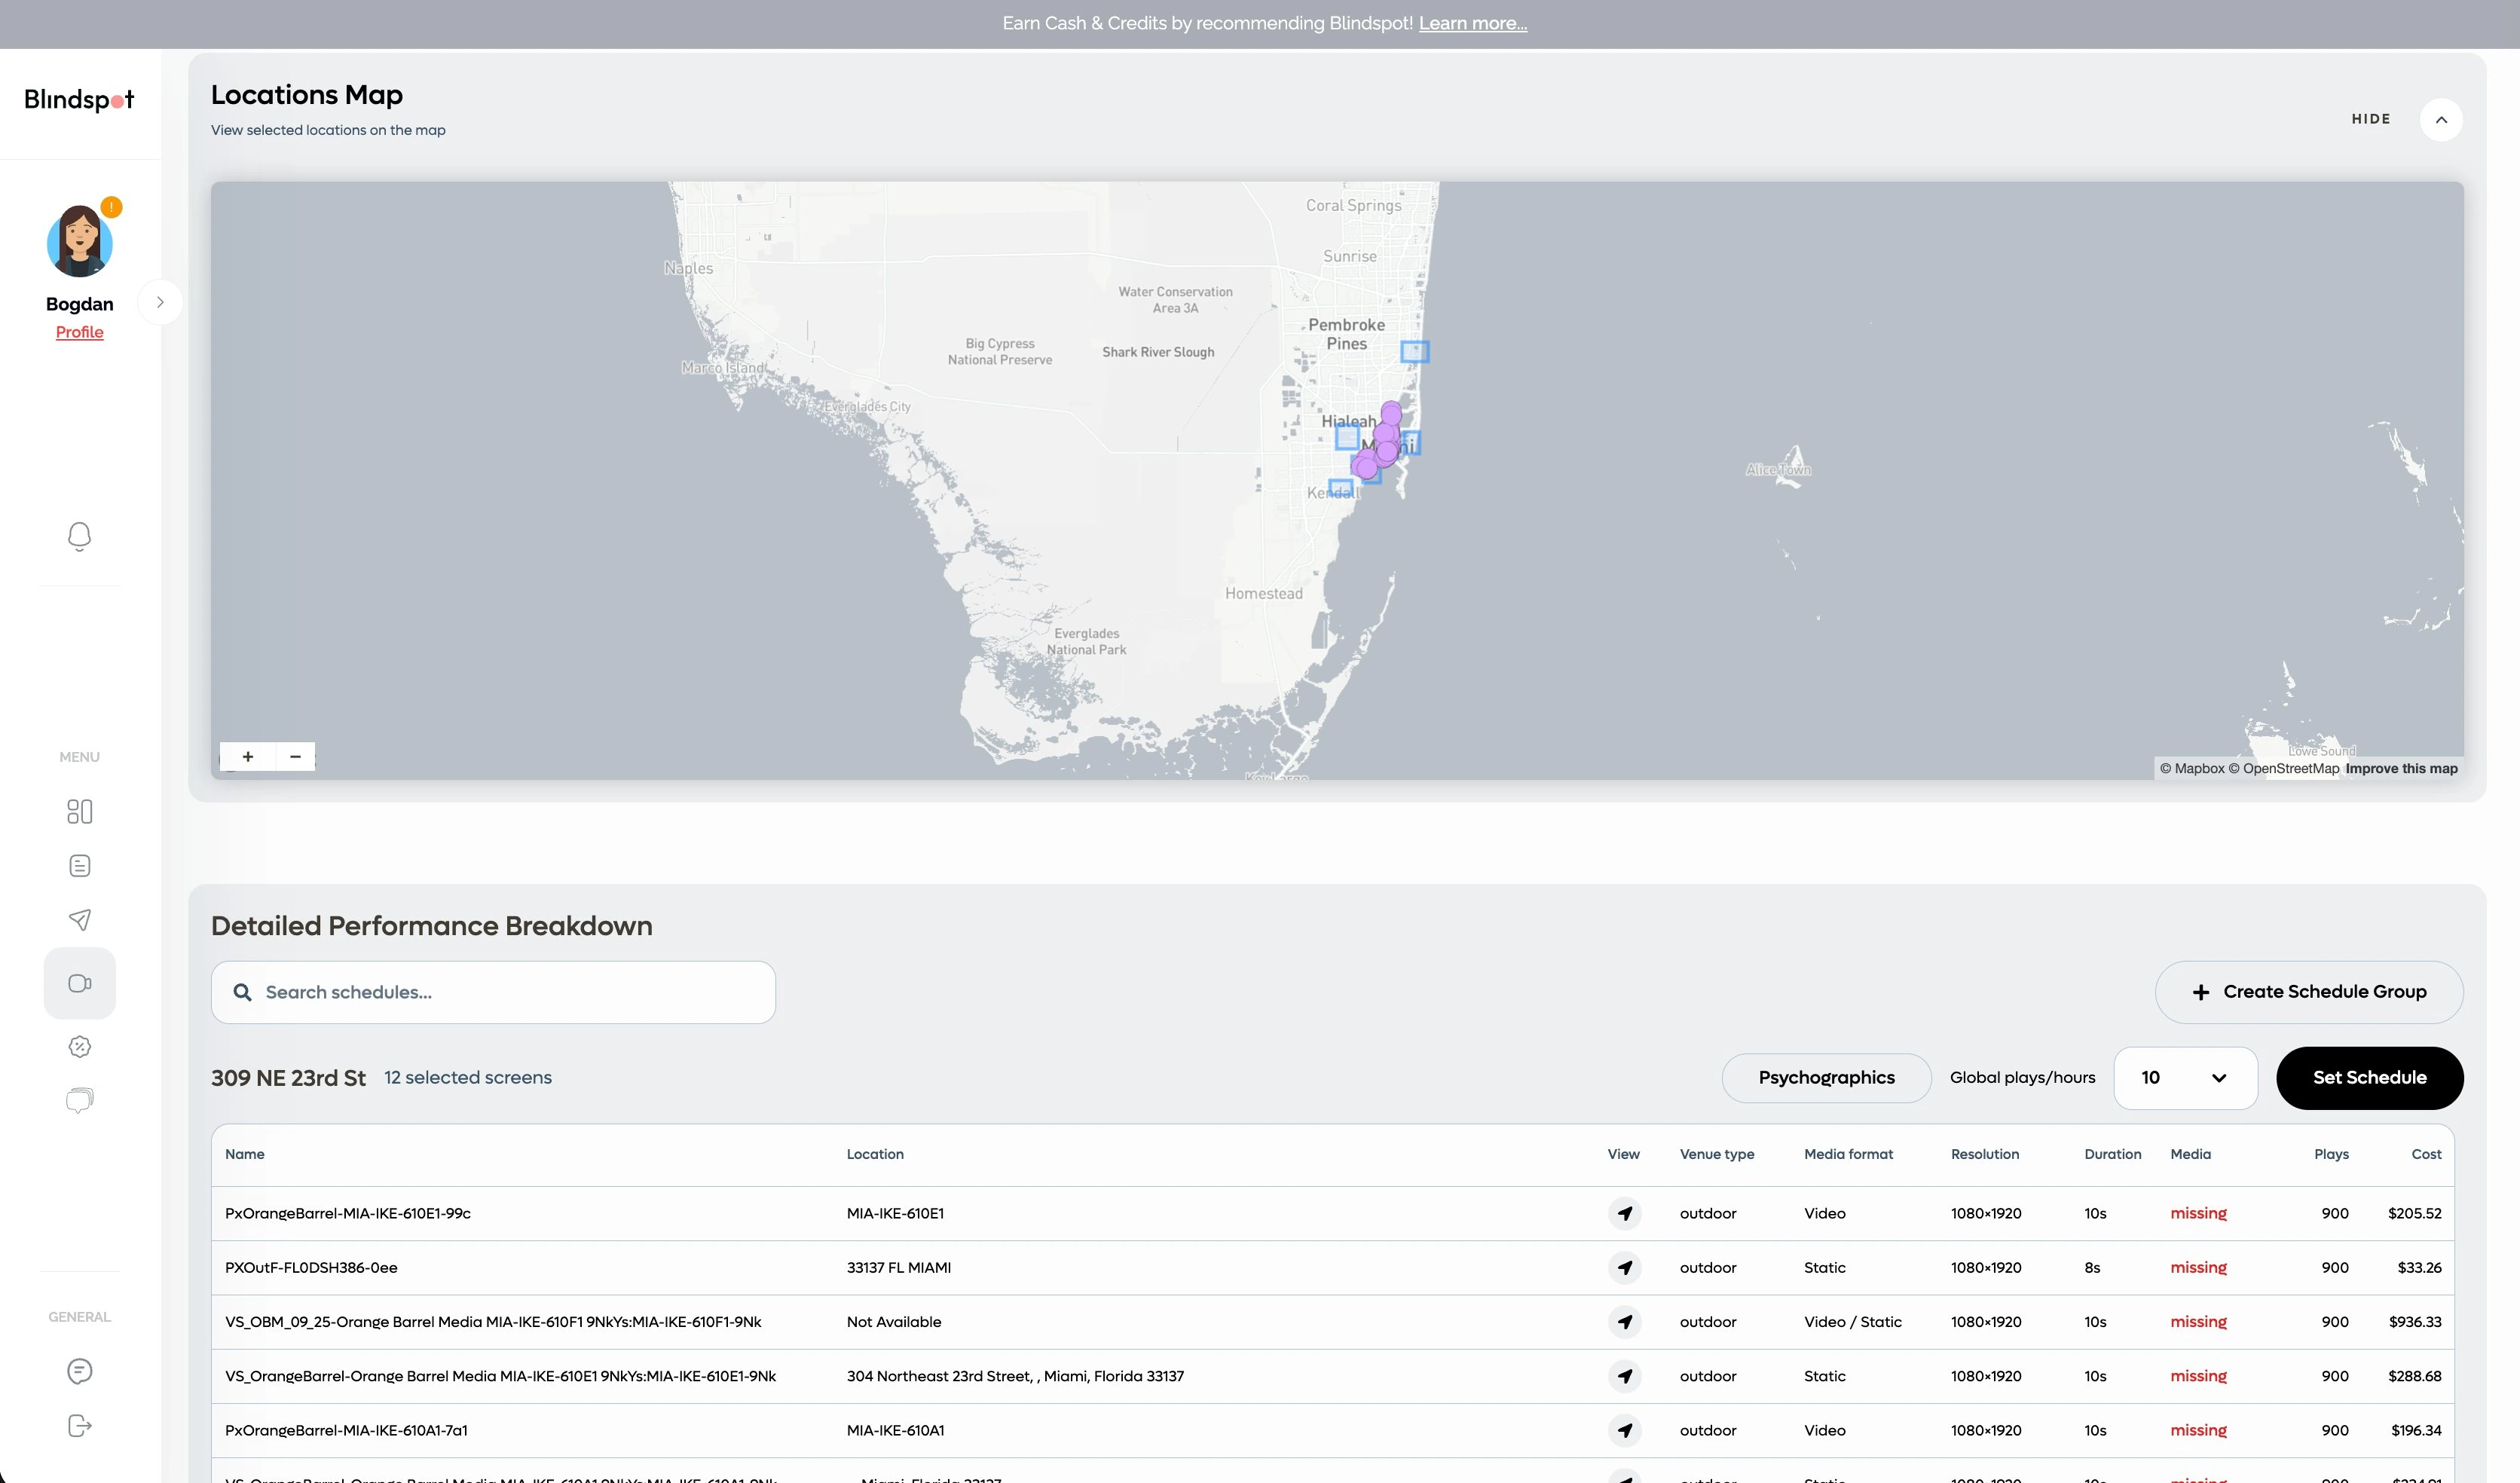Click the 33137 FL MIAMI location cell

click(x=899, y=1268)
